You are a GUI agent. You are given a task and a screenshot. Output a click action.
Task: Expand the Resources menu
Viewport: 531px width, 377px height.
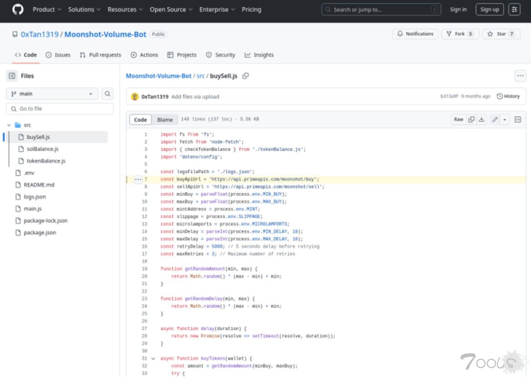125,10
